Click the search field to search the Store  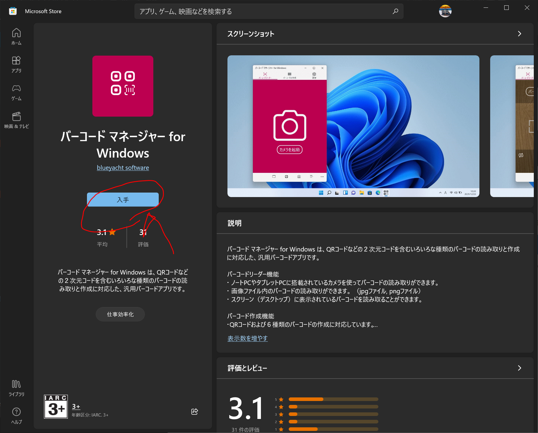coord(269,11)
